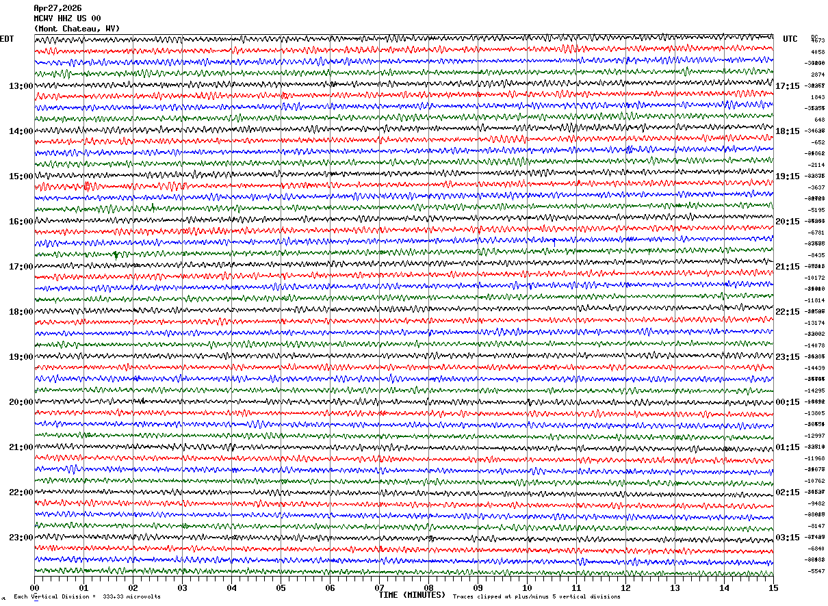This screenshot has height=606, width=828.
Task: Click the "02" minute tick label
Action: (133, 588)
